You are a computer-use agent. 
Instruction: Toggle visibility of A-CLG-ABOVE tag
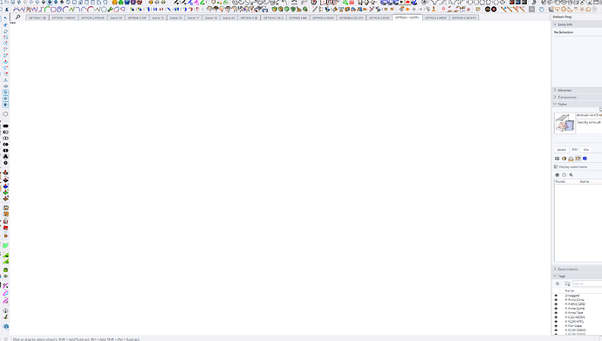[556, 317]
